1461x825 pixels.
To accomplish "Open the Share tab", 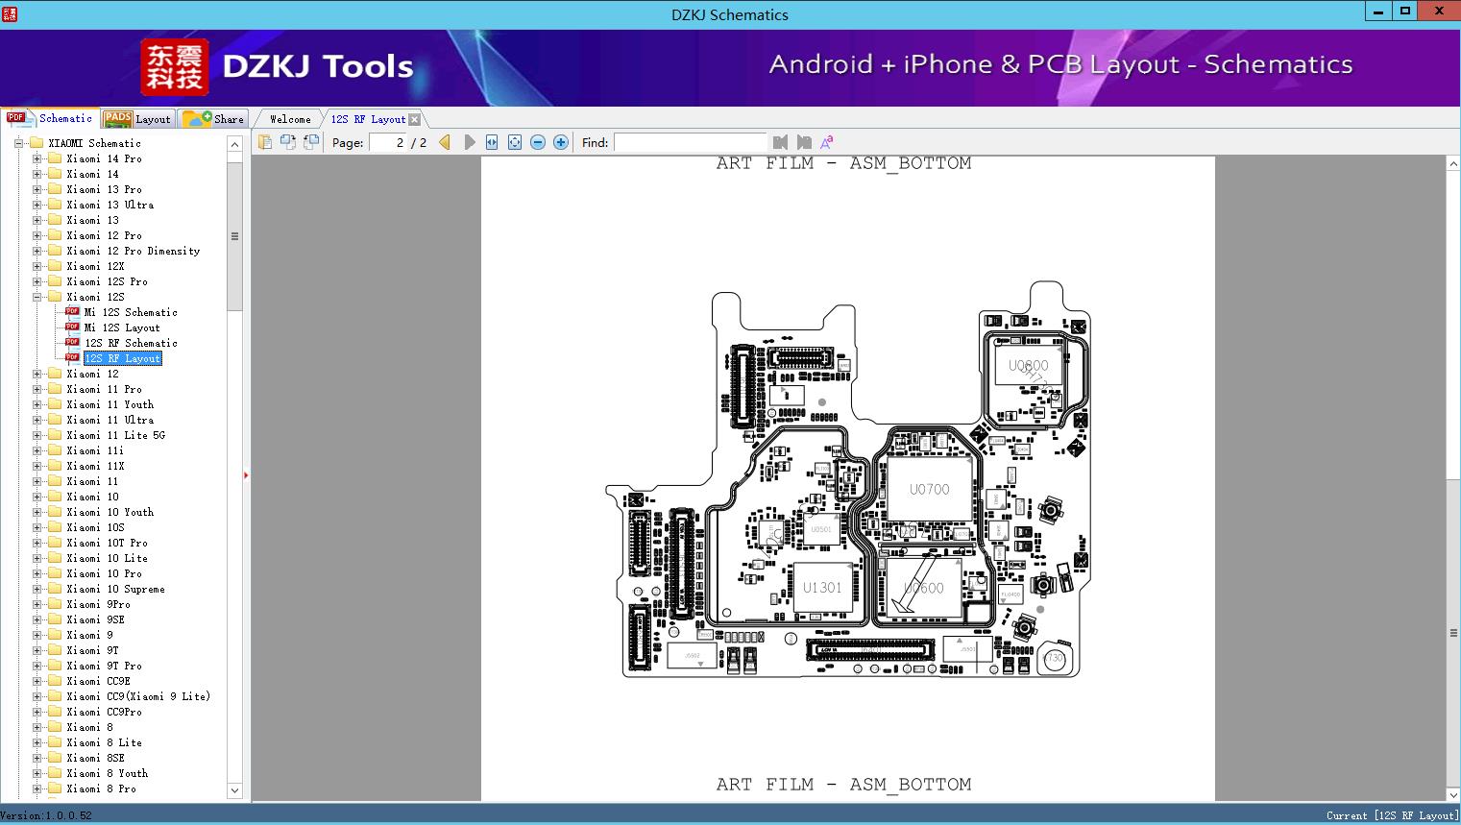I will point(213,119).
